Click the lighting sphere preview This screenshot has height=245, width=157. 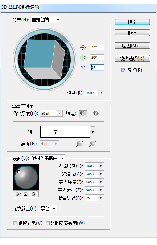(x=26, y=177)
